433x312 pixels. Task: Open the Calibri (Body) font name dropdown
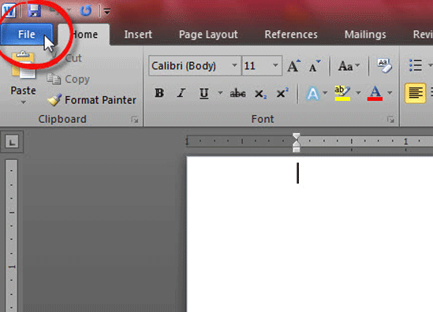point(234,65)
